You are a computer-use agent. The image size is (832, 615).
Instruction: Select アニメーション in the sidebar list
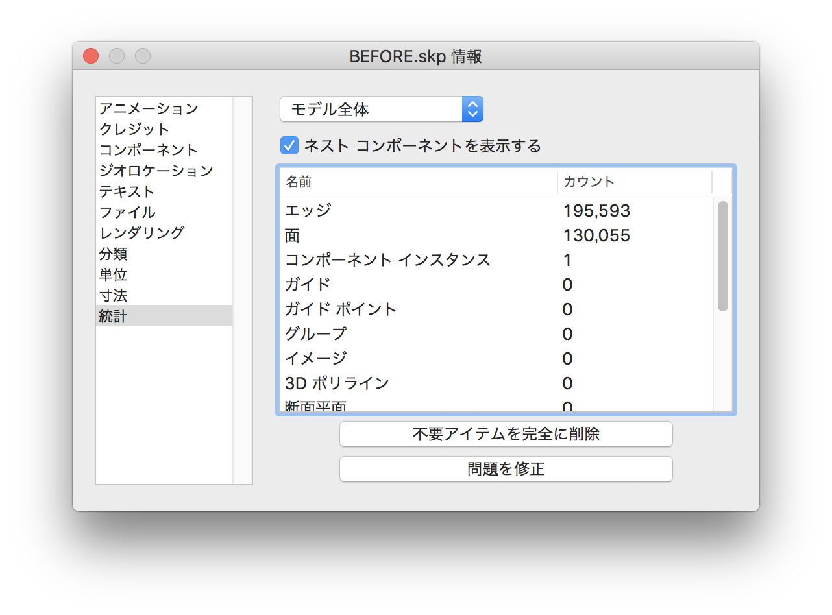pos(149,108)
